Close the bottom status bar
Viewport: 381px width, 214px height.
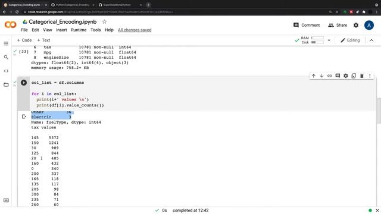377,210
